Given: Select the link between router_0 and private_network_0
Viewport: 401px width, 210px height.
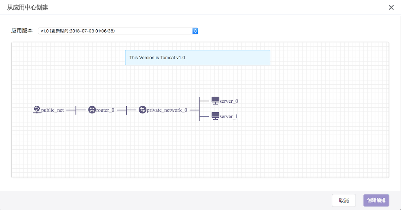Looking at the screenshot, I should (126, 110).
